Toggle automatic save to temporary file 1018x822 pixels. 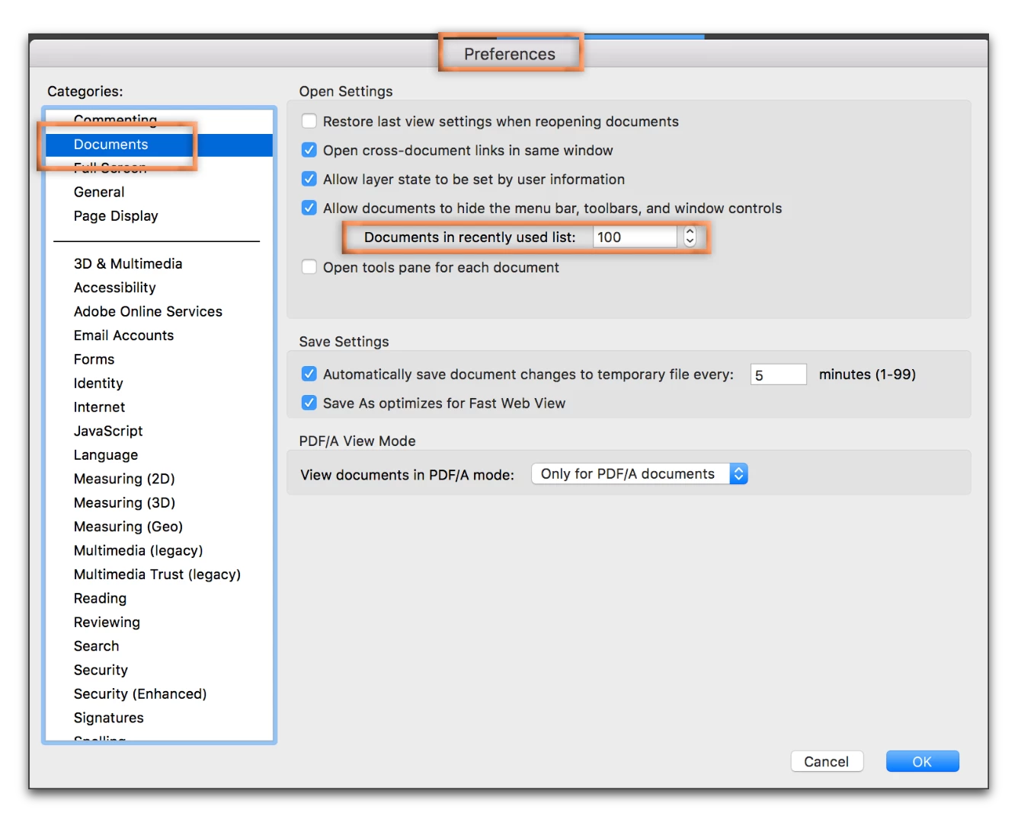pyautogui.click(x=309, y=374)
